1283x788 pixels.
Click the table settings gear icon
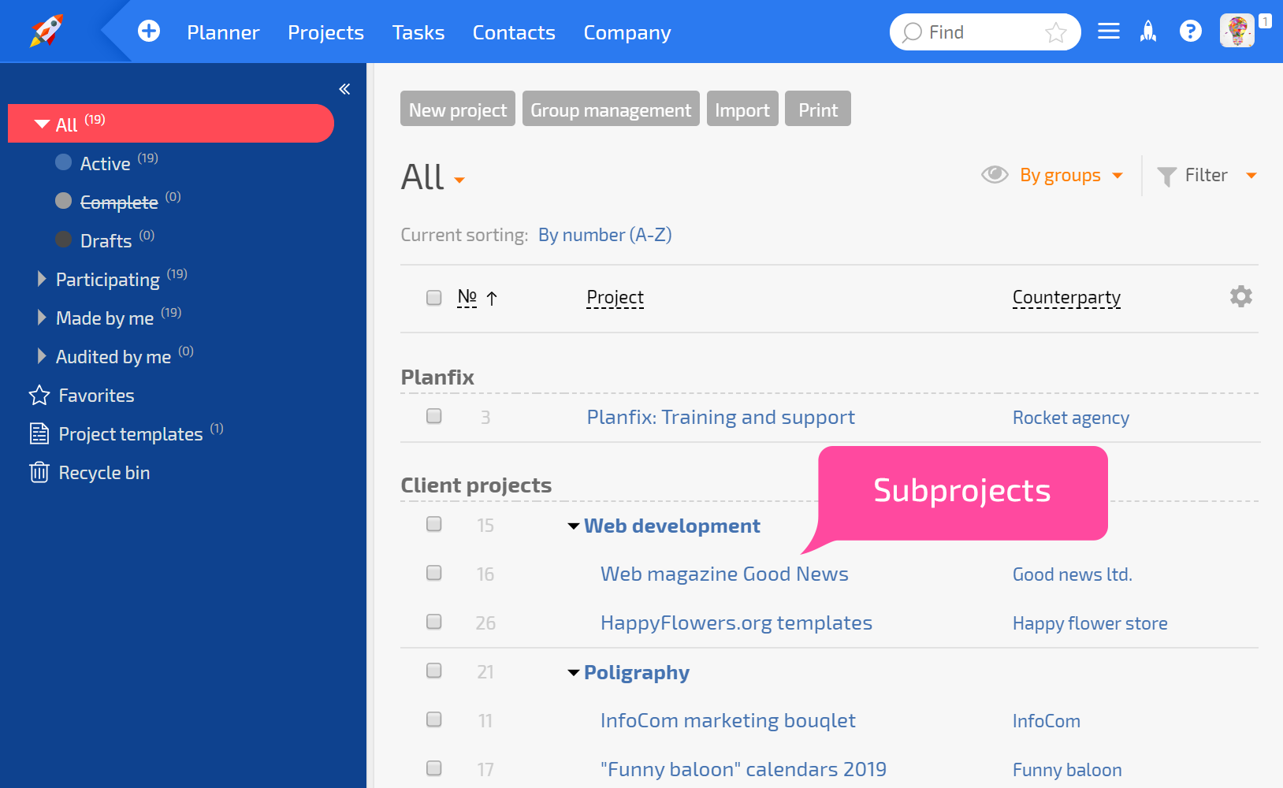[x=1240, y=296]
